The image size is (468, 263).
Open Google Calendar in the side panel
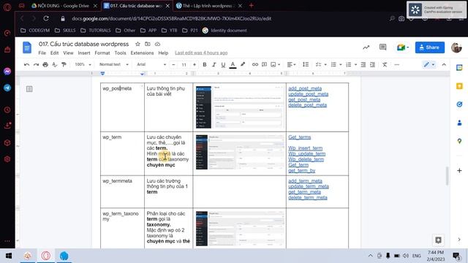tap(459, 68)
